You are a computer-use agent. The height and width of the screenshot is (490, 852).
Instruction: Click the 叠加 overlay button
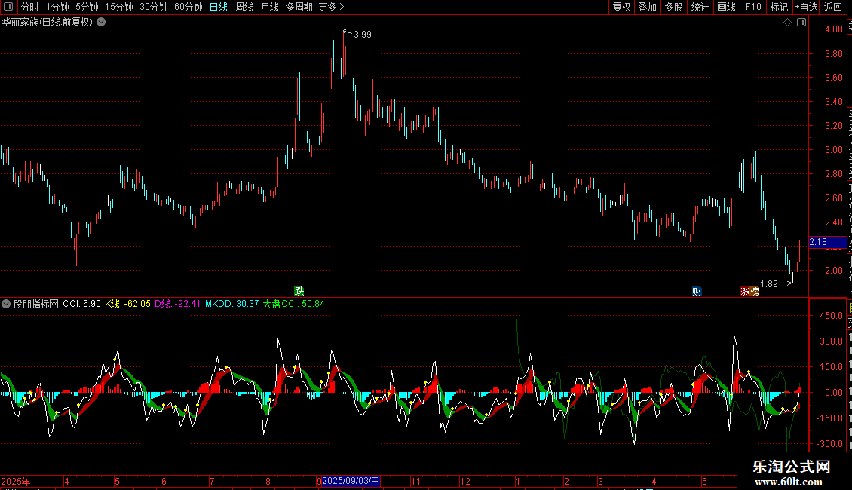click(647, 7)
